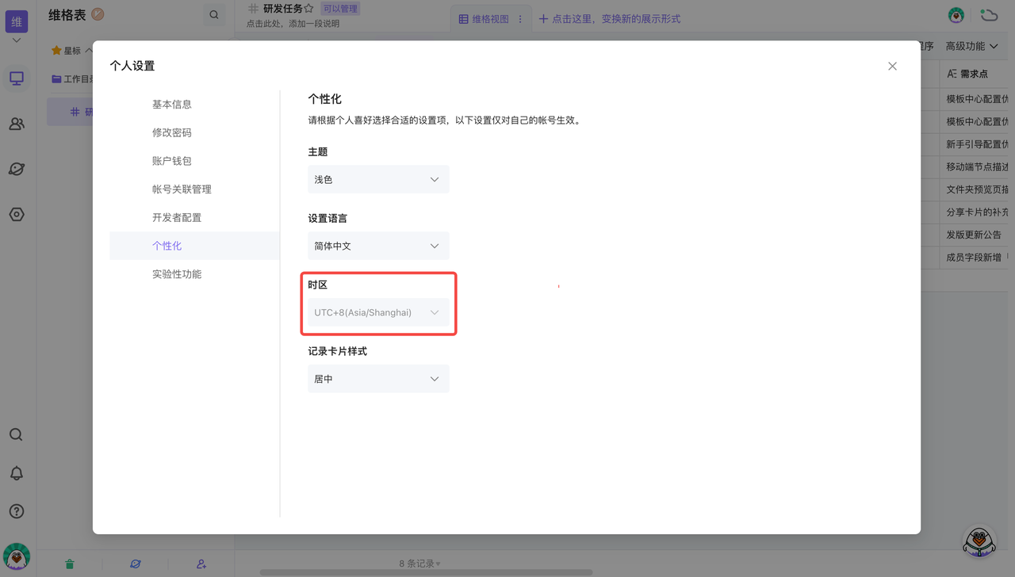Open 帐号关联管理 settings section
The image size is (1015, 577).
pos(182,189)
